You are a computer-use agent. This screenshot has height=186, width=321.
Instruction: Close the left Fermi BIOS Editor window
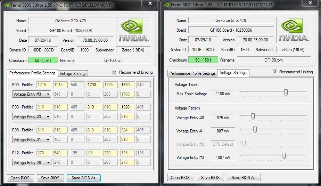pos(150,3)
